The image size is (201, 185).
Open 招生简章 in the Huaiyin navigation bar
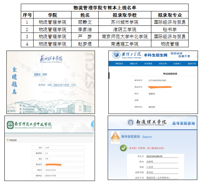pos(148,64)
